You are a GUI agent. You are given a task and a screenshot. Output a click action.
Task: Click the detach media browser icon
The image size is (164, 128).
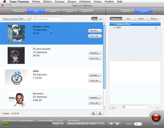pos(159,11)
